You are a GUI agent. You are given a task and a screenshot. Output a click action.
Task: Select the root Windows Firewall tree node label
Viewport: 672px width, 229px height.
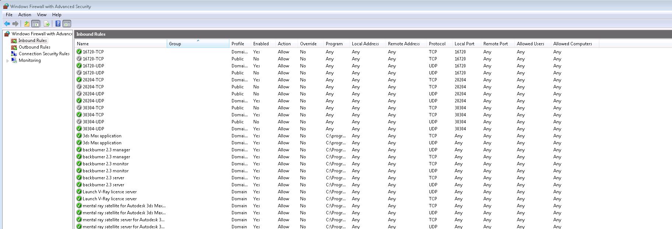[x=42, y=34]
